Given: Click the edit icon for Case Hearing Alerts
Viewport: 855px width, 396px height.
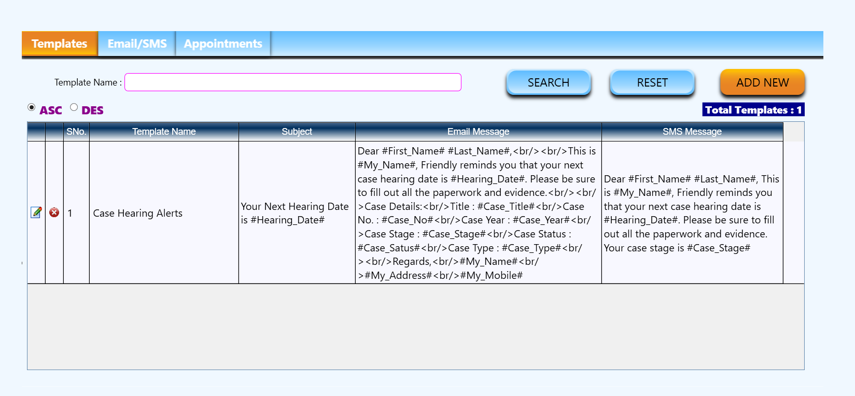Looking at the screenshot, I should tap(36, 213).
